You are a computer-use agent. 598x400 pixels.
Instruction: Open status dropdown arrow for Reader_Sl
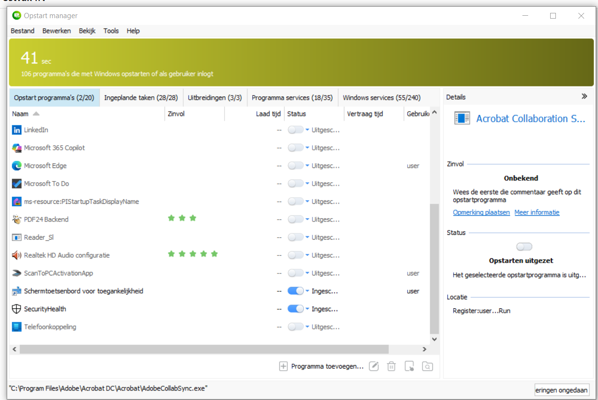[307, 237]
